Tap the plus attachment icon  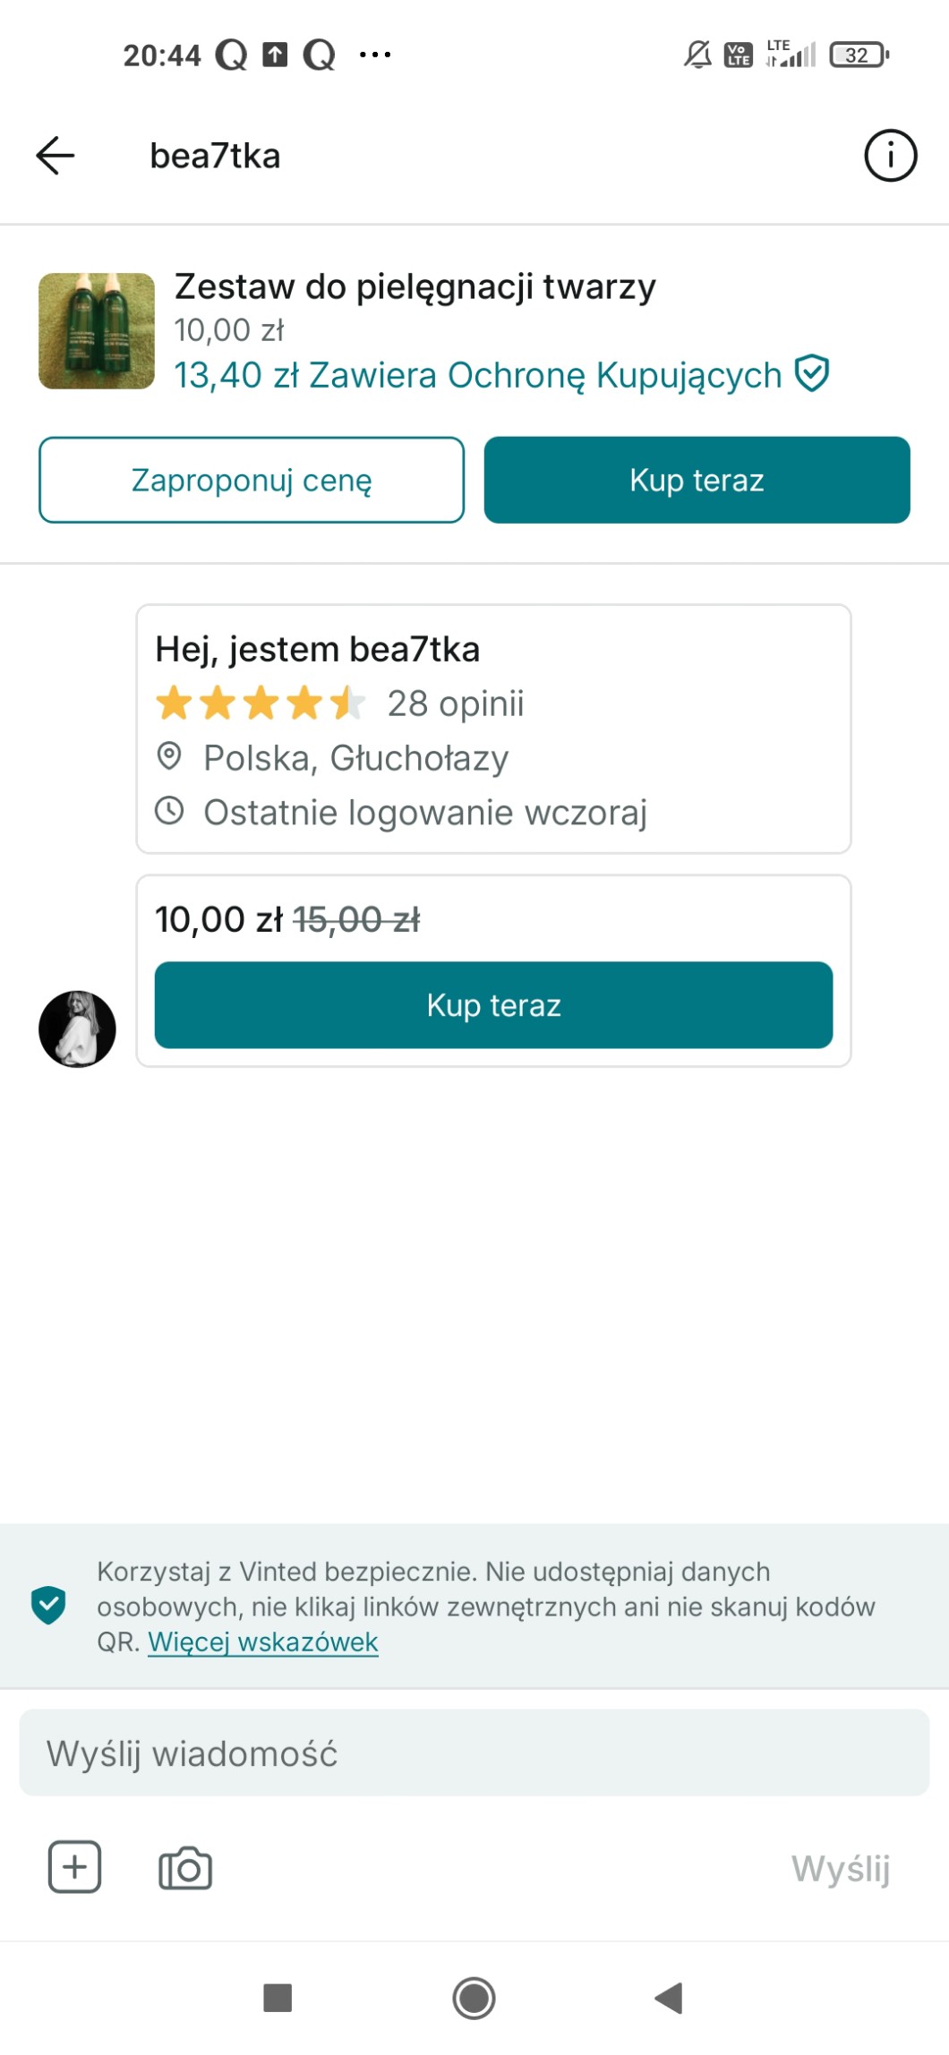(74, 1867)
